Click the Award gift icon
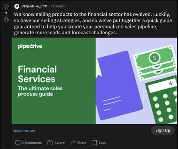The width and height of the screenshot is (178, 149). coord(50,143)
